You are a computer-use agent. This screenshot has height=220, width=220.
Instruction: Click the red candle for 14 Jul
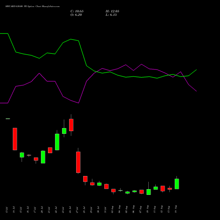point(15,139)
